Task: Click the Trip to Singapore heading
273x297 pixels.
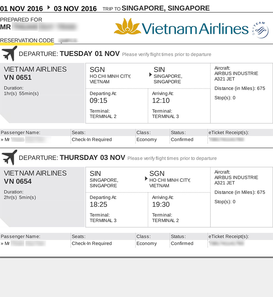Action: (156, 8)
